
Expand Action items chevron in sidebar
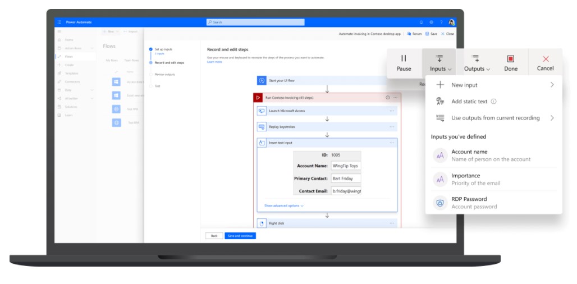[92, 48]
